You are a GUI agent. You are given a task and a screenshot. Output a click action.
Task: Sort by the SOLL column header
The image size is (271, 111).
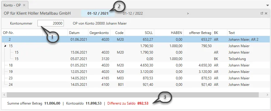(140, 33)
